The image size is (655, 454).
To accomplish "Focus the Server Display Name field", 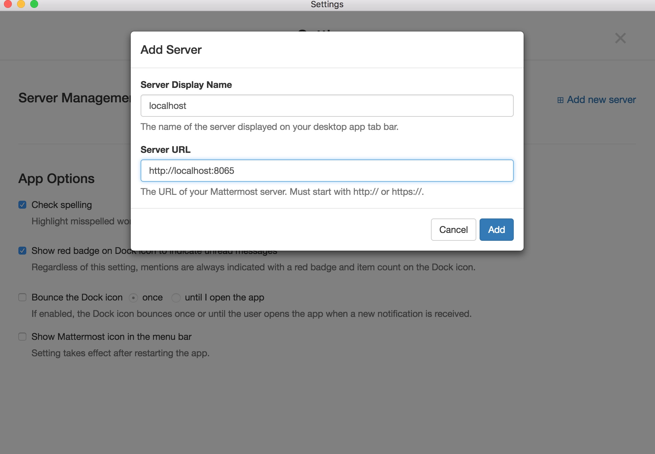I will point(327,106).
